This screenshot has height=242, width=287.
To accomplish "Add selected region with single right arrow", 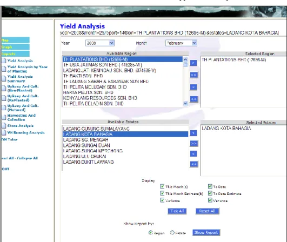I will (x=193, y=63).
